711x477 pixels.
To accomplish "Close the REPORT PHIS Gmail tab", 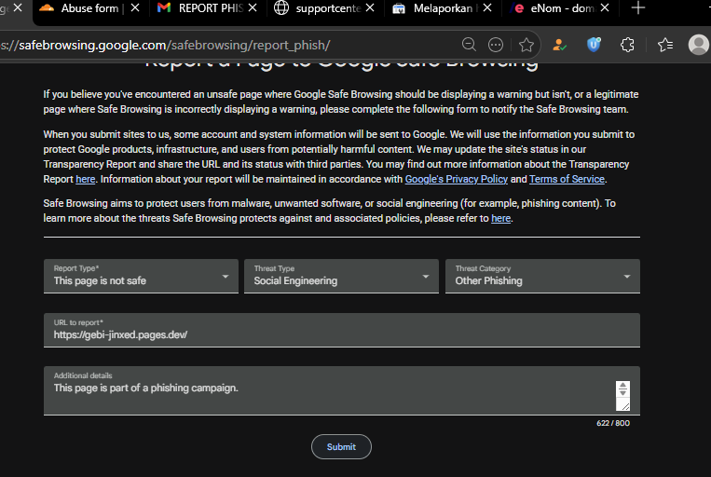I will tap(253, 7).
